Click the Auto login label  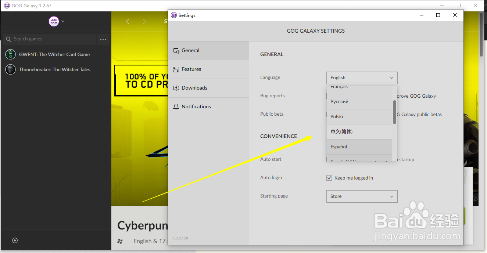(271, 178)
